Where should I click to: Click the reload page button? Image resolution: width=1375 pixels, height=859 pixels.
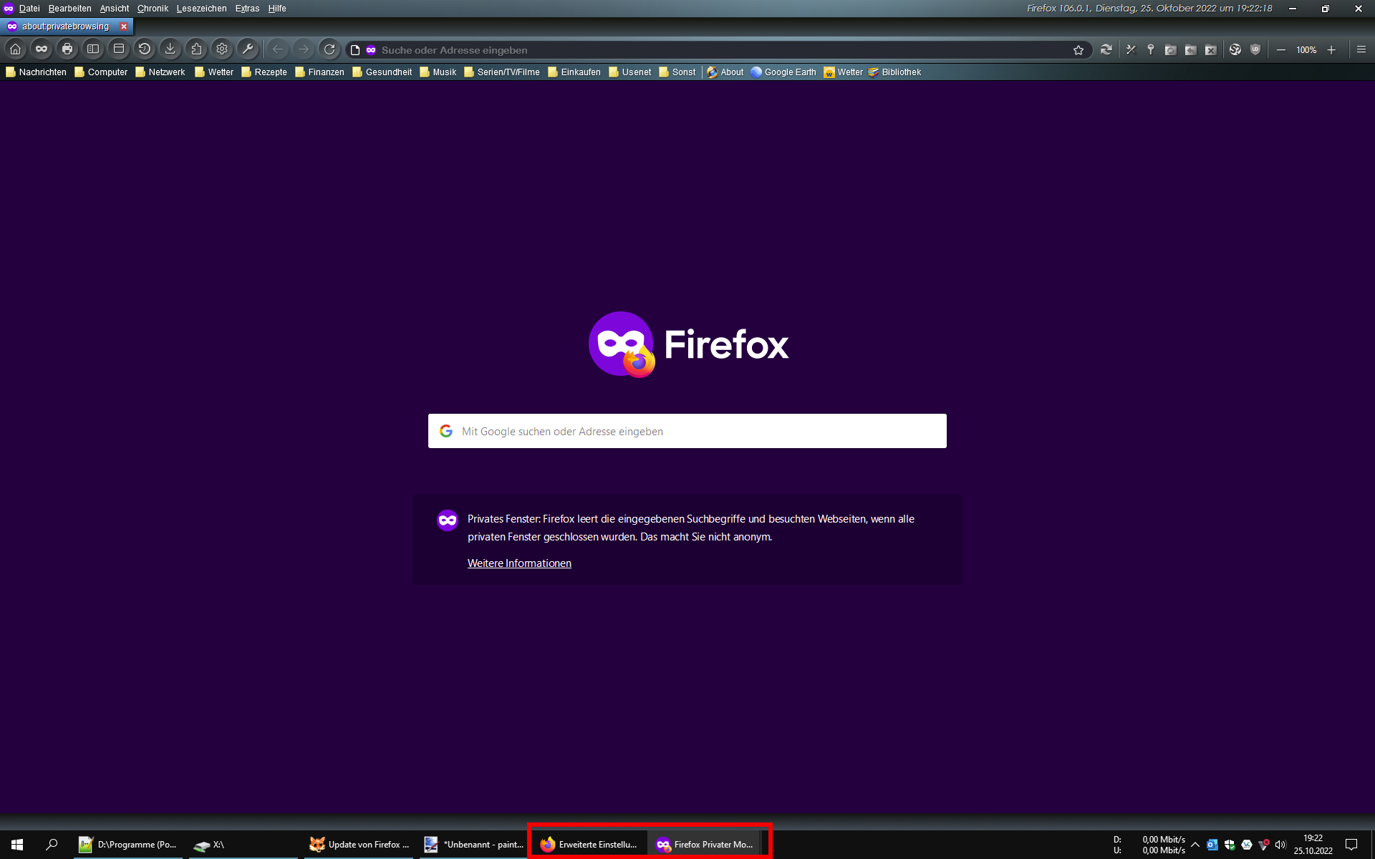tap(329, 49)
